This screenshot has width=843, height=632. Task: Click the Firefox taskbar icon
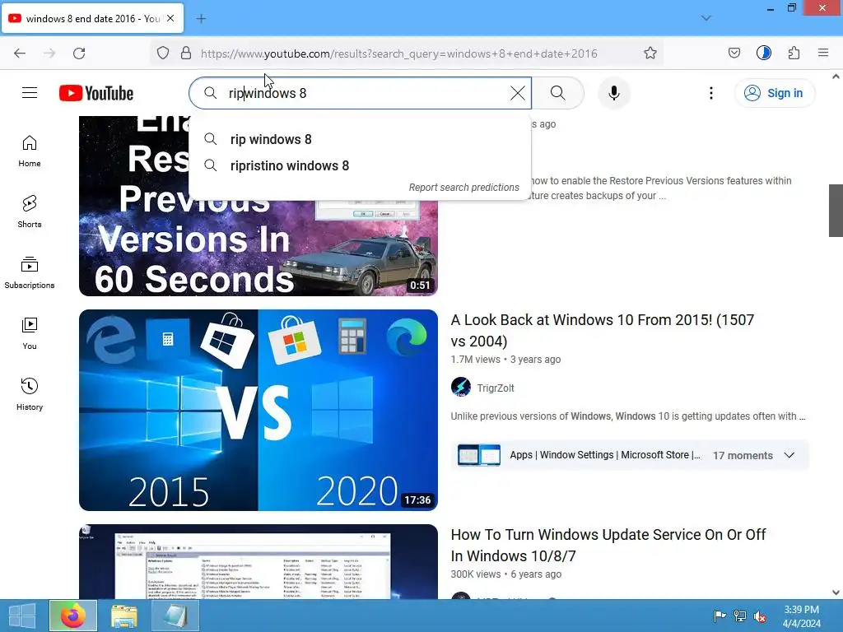click(x=73, y=616)
